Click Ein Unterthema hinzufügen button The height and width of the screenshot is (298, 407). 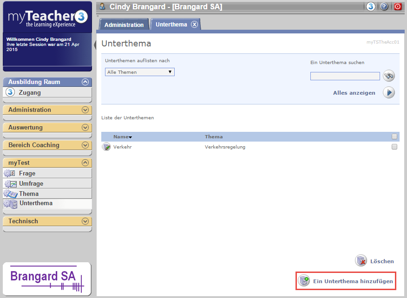pos(347,281)
